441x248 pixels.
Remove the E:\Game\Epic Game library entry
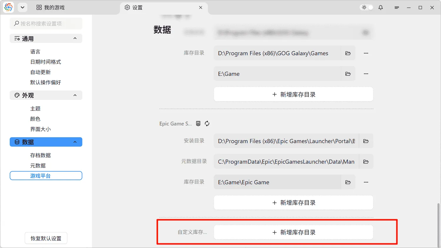tap(366, 182)
